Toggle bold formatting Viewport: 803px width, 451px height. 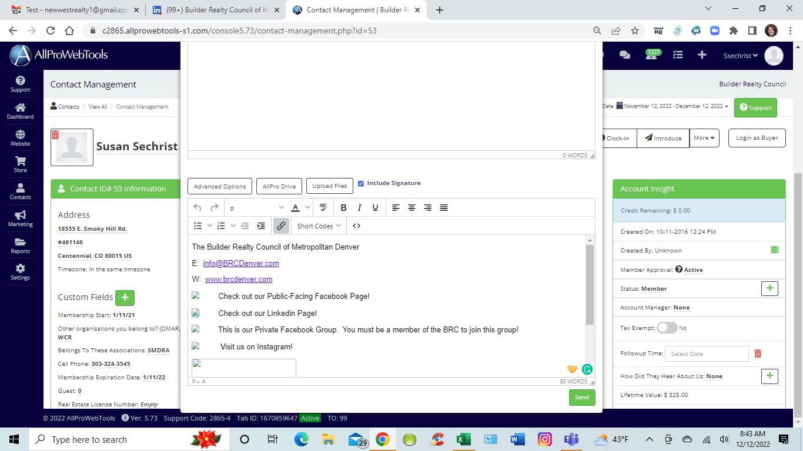click(x=343, y=207)
